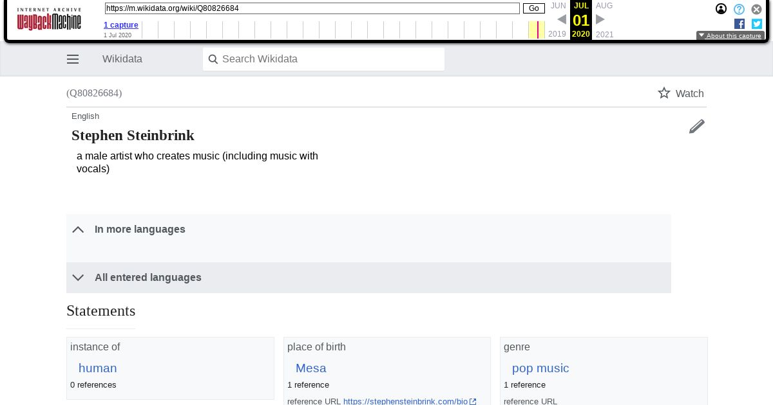Screen dimensions: 773x405
Task: Open Wayback help question icon
Action: pos(740,9)
